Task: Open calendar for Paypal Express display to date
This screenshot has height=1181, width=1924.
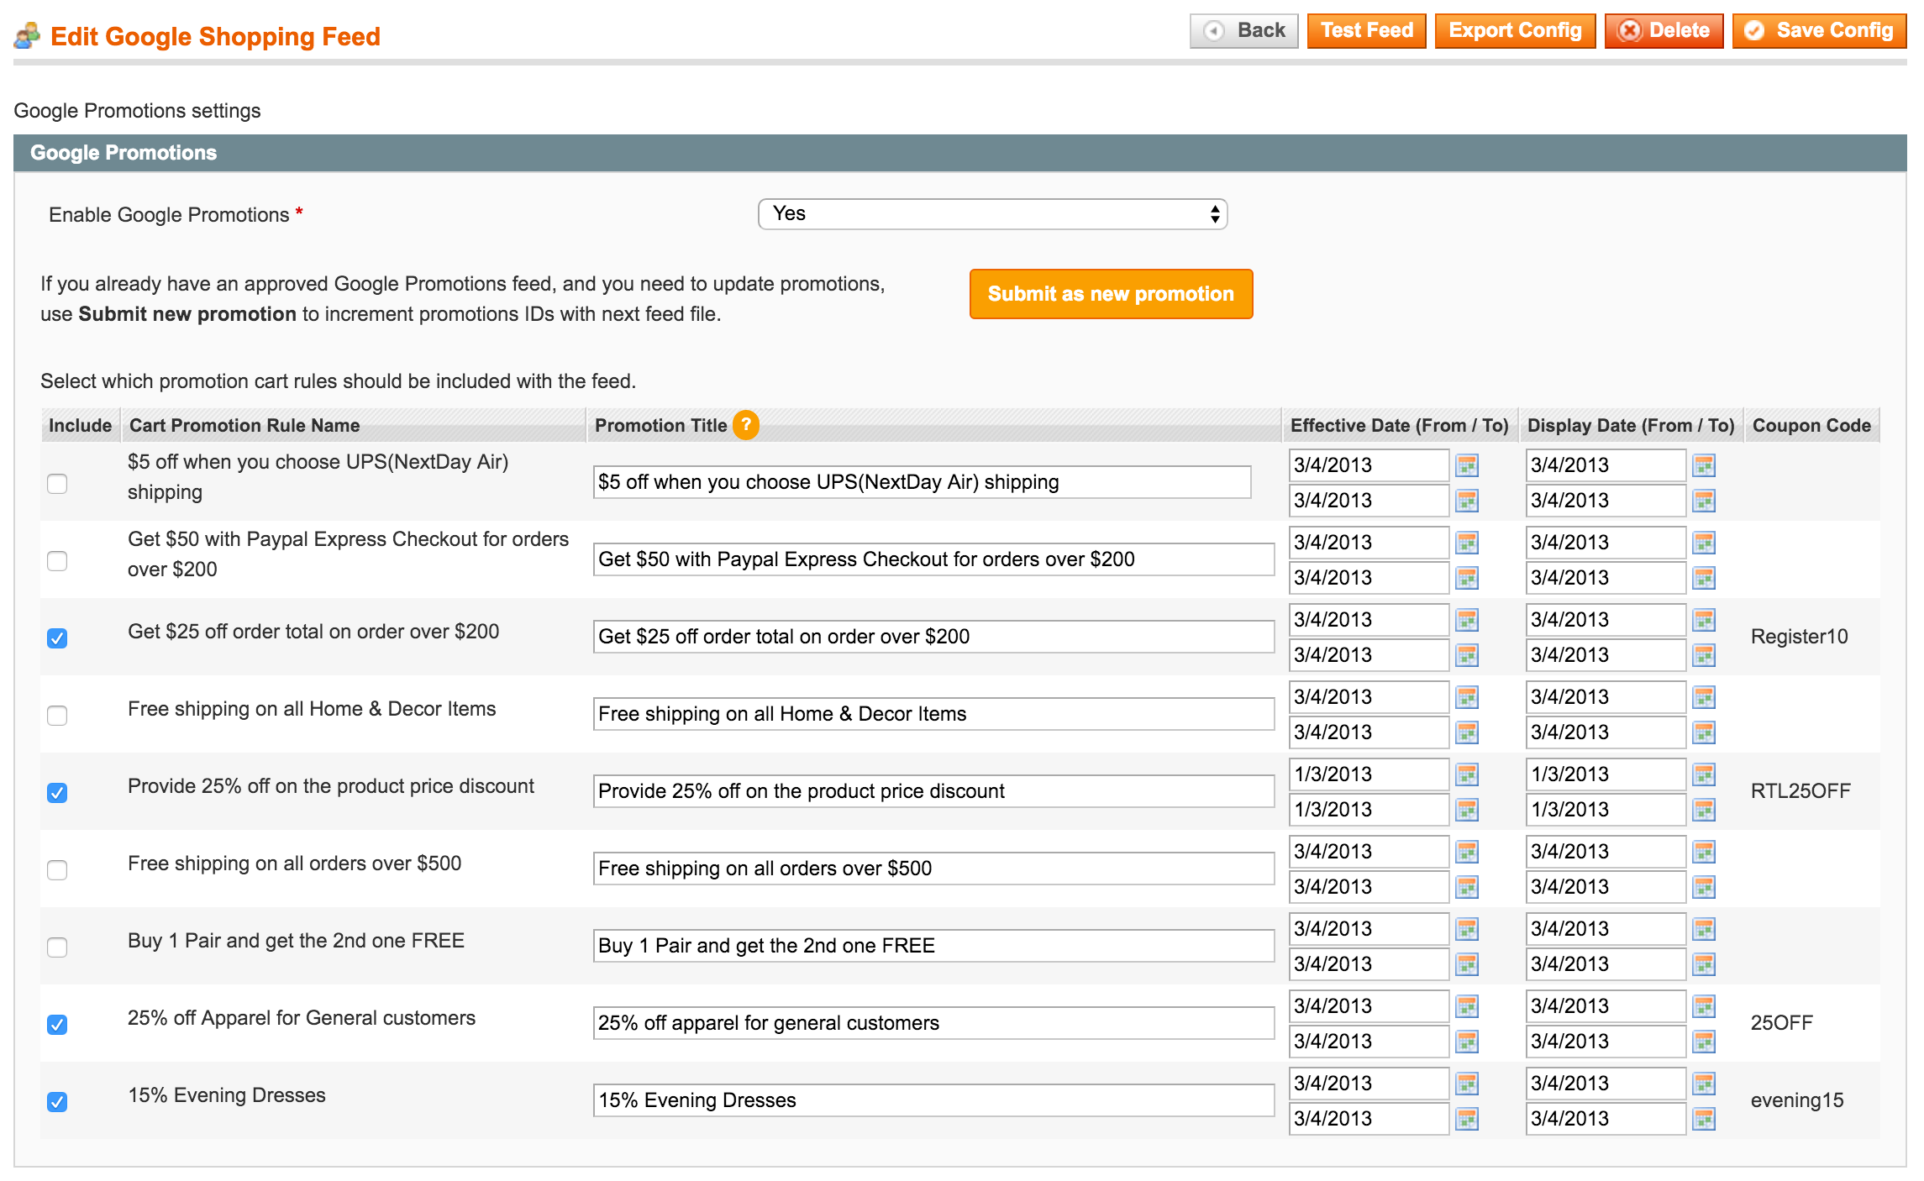Action: pos(1704,578)
